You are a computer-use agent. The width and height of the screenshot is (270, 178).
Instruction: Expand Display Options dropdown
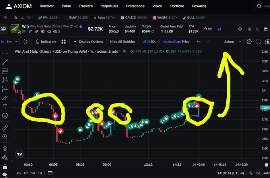(88, 42)
